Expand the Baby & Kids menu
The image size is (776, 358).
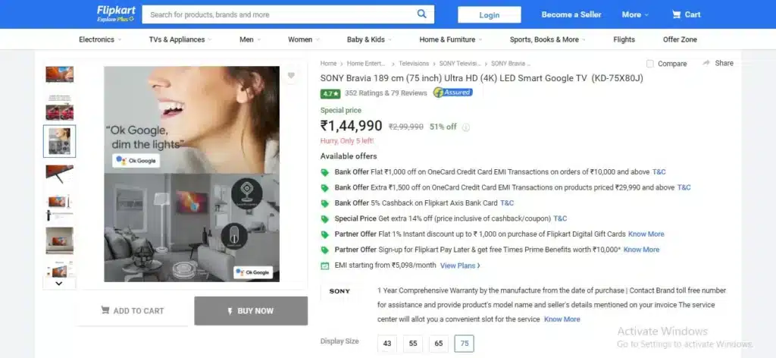369,39
